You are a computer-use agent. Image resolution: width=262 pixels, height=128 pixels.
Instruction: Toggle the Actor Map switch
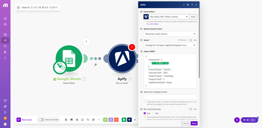[x=190, y=40]
